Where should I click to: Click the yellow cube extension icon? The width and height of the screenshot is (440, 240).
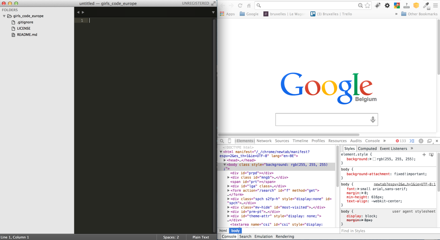coord(416,5)
